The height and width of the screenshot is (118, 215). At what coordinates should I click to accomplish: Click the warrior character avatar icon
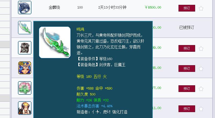(x=25, y=108)
